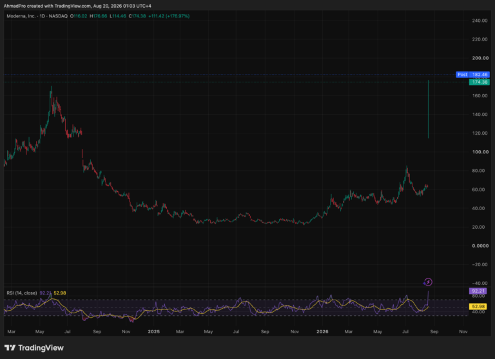The height and width of the screenshot is (359, 495).
Task: Click the change text +111.42 (+176.97%)
Action: (x=169, y=16)
